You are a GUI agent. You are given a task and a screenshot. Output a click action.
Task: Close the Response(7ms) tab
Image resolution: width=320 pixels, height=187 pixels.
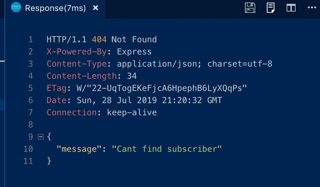[x=96, y=8]
